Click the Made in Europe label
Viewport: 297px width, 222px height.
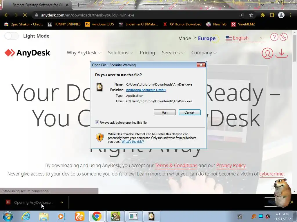pos(197,38)
